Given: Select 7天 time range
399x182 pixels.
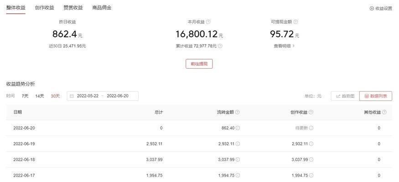Looking at the screenshot, I should click(x=25, y=96).
